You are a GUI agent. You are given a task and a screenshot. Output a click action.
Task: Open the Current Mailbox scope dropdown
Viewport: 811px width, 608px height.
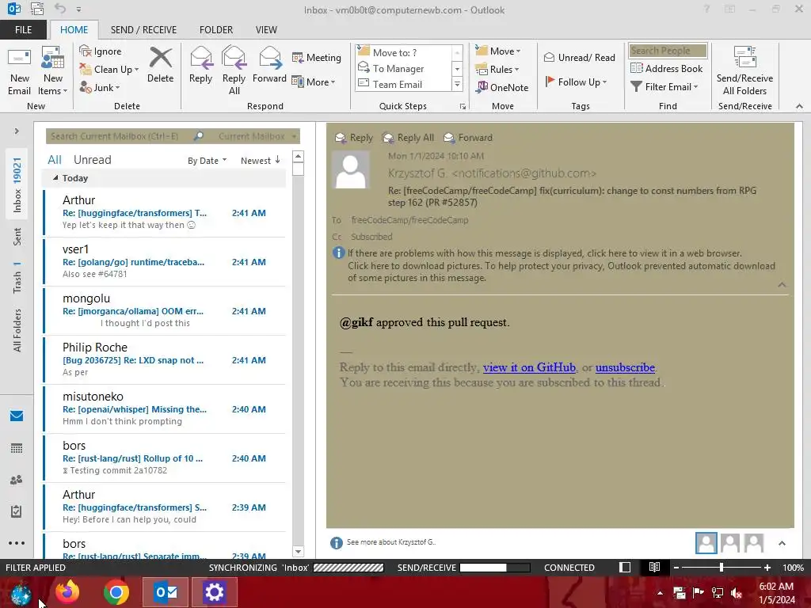(257, 136)
